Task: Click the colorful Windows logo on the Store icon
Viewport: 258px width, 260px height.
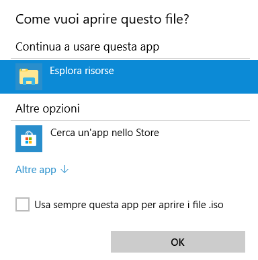Action: pos(29,141)
